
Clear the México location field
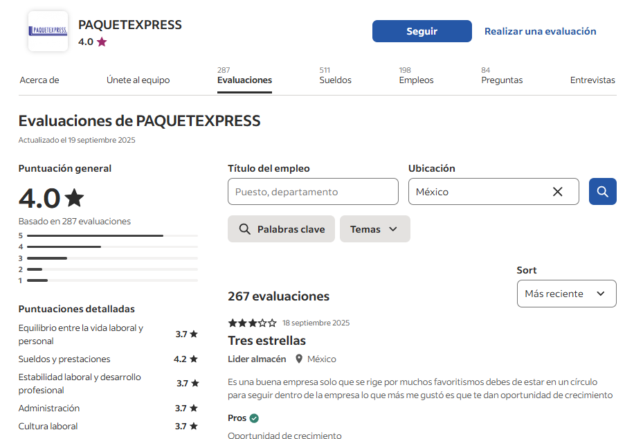pyautogui.click(x=558, y=191)
